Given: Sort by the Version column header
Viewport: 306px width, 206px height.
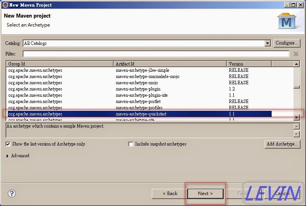Looking at the screenshot, I should [x=249, y=64].
